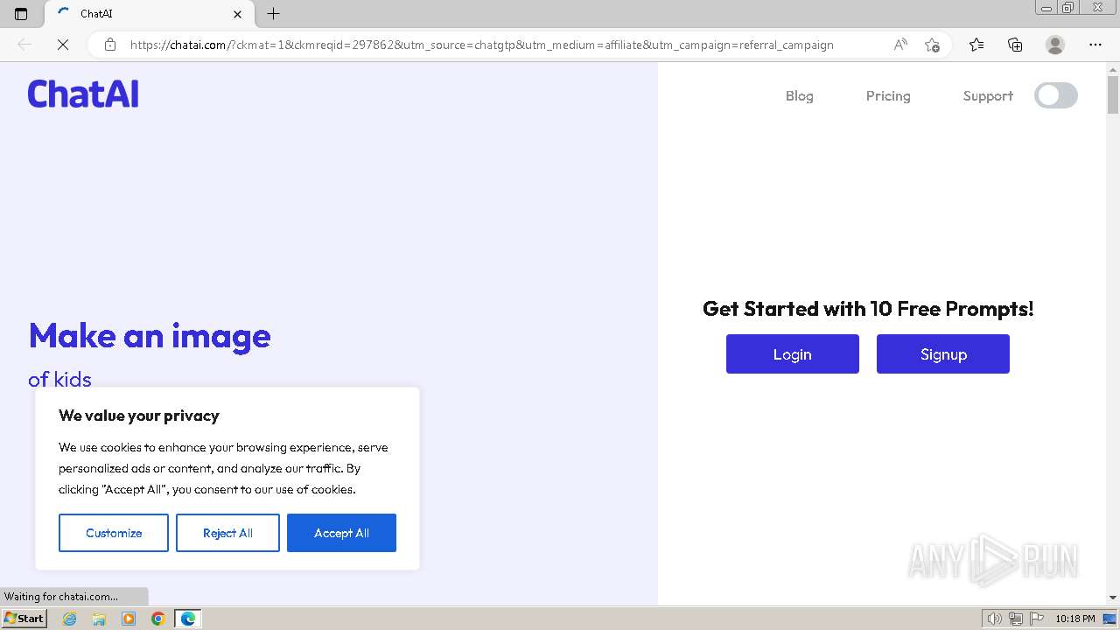This screenshot has height=630, width=1120.
Task: Open the Favorites list icon
Action: pyautogui.click(x=976, y=45)
